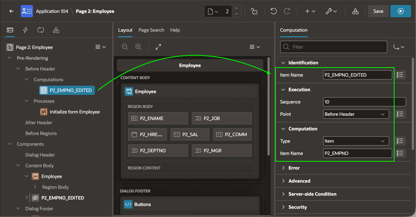The width and height of the screenshot is (416, 217).
Task: Click the Sequence field showing 10
Action: coord(364,102)
